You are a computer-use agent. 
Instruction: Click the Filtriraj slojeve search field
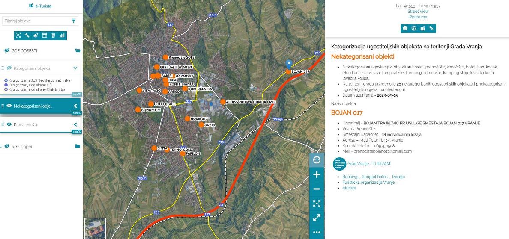pyautogui.click(x=36, y=21)
